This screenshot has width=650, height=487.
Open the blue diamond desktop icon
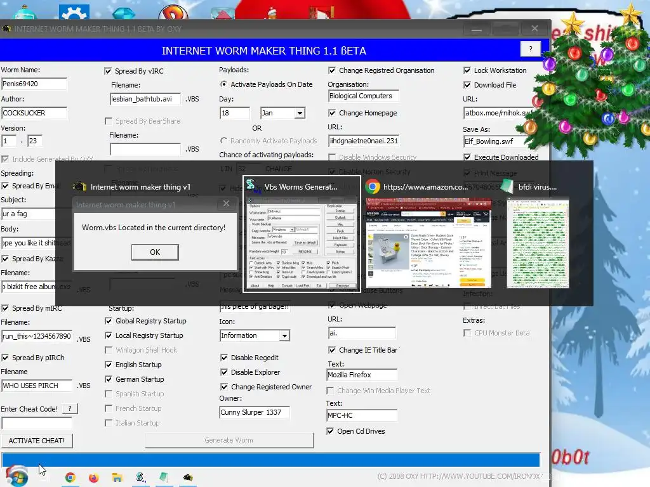tap(124, 13)
